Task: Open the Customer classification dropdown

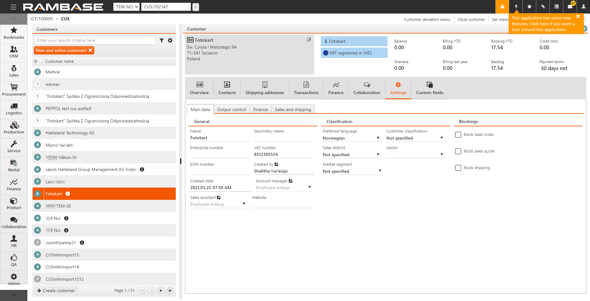Action: (415, 138)
